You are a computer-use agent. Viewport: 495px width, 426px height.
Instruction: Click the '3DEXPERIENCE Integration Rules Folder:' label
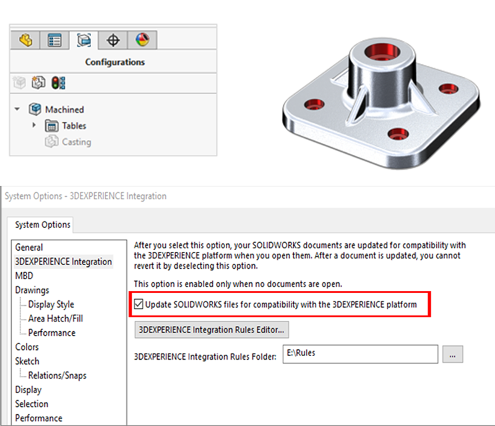click(205, 357)
